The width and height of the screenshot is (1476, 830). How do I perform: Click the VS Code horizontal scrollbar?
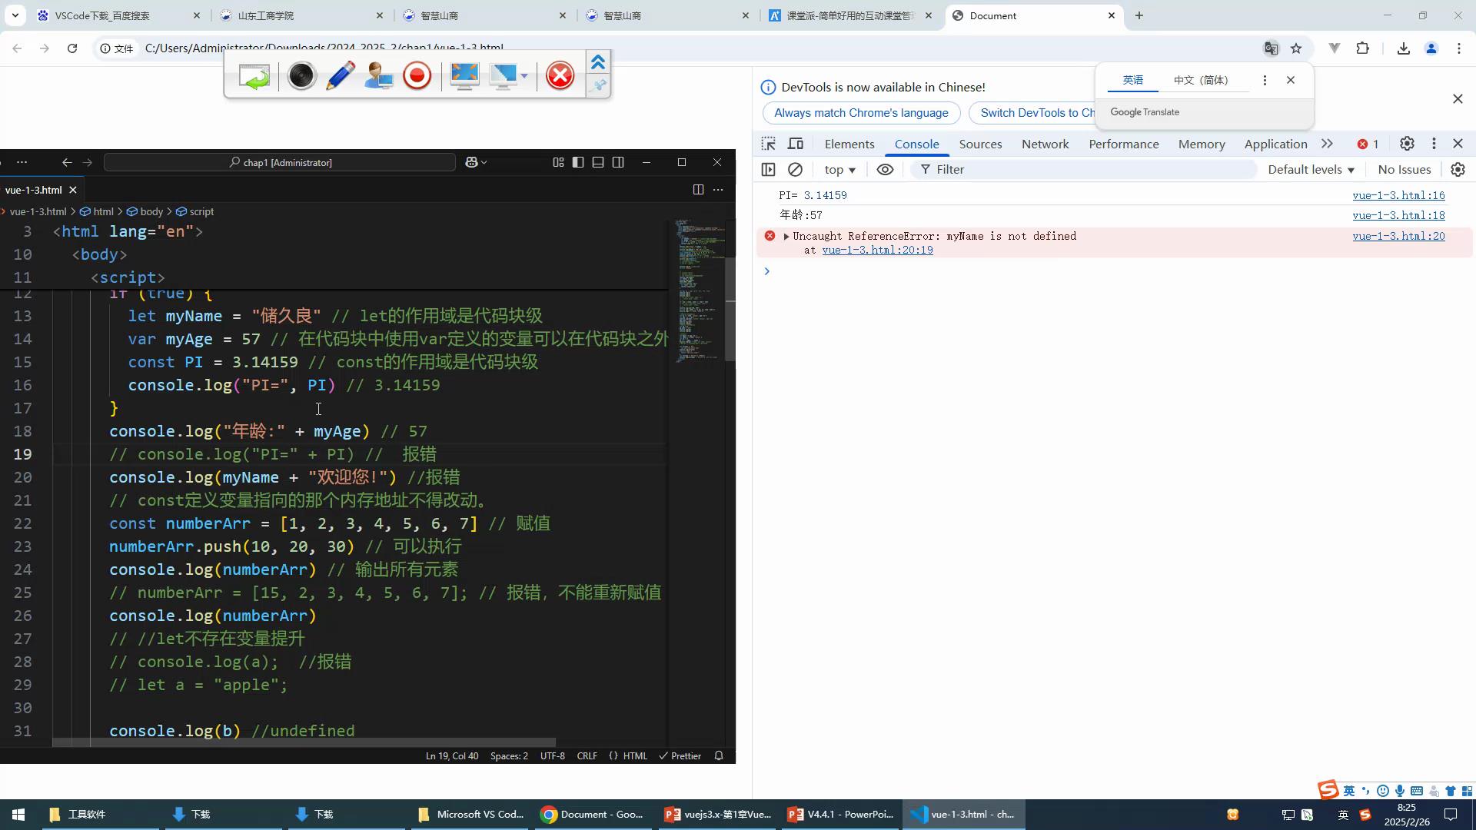click(304, 742)
